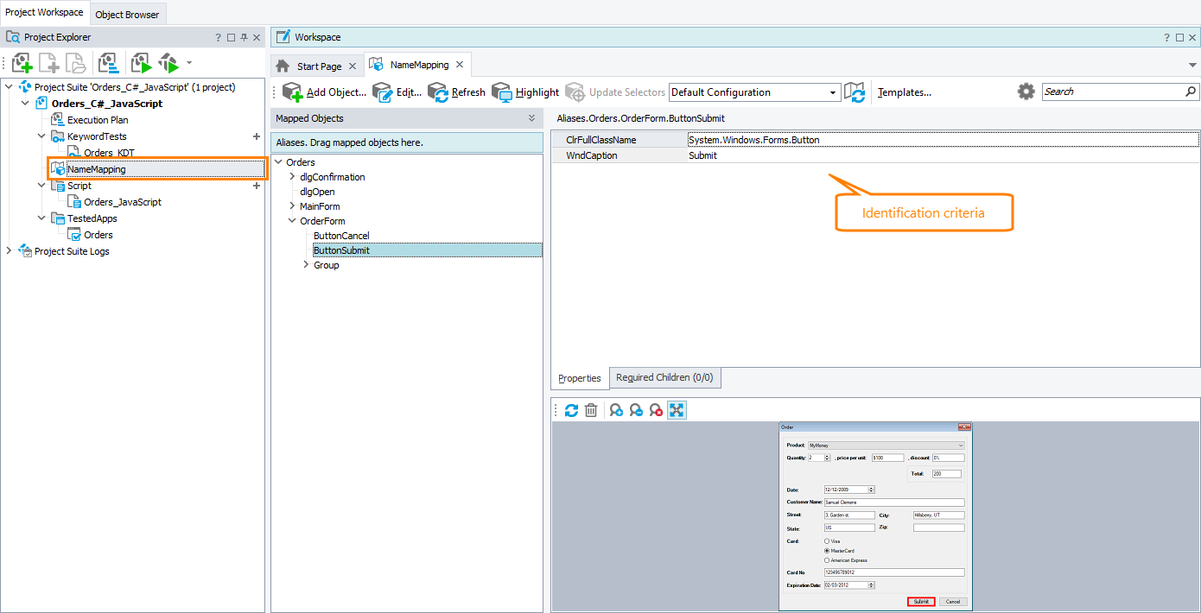Collapse the Mapped Objects panel header chevron
The image size is (1201, 613).
530,118
